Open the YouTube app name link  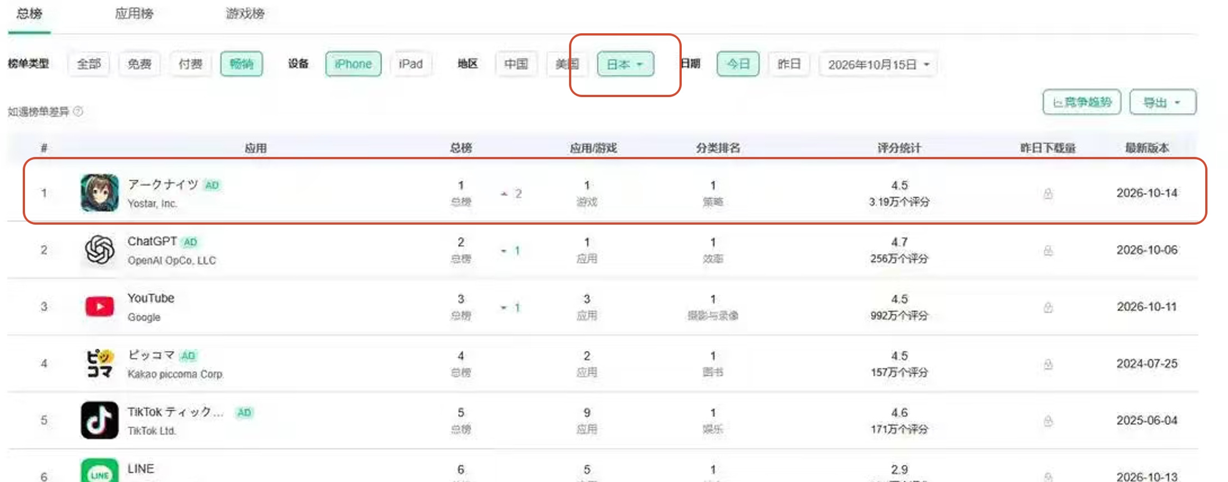tap(151, 298)
